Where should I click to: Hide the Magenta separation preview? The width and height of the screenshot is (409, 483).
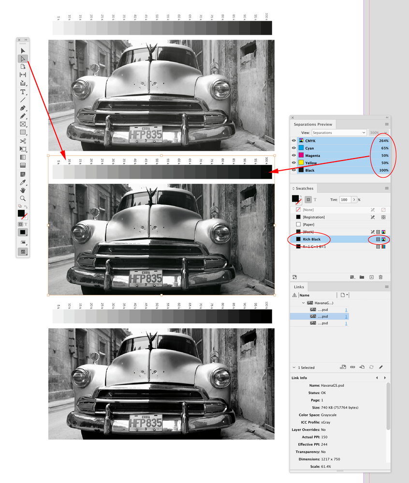(x=293, y=156)
